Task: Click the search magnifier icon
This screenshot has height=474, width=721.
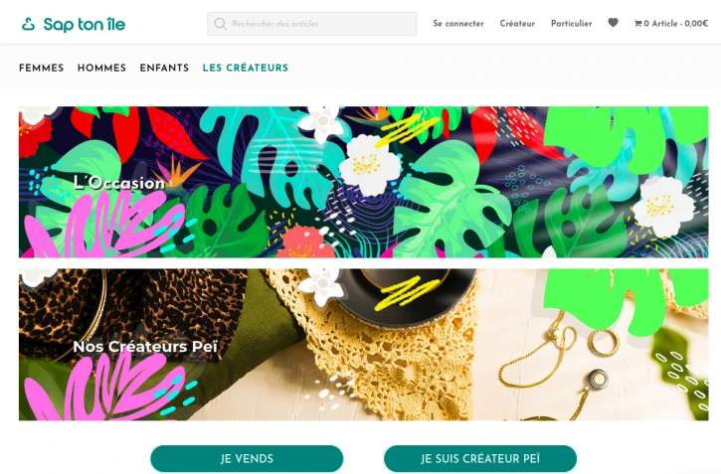Action: 220,24
